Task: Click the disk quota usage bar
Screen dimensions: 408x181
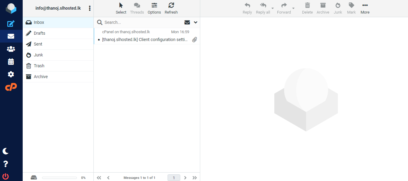Action: coord(59,178)
